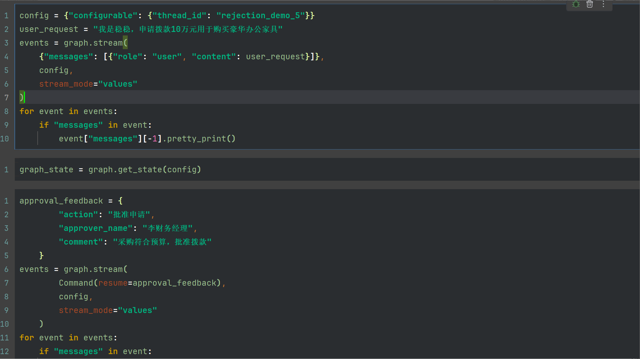Click the "李财务经理" string value
The height and width of the screenshot is (359, 640).
click(x=167, y=228)
